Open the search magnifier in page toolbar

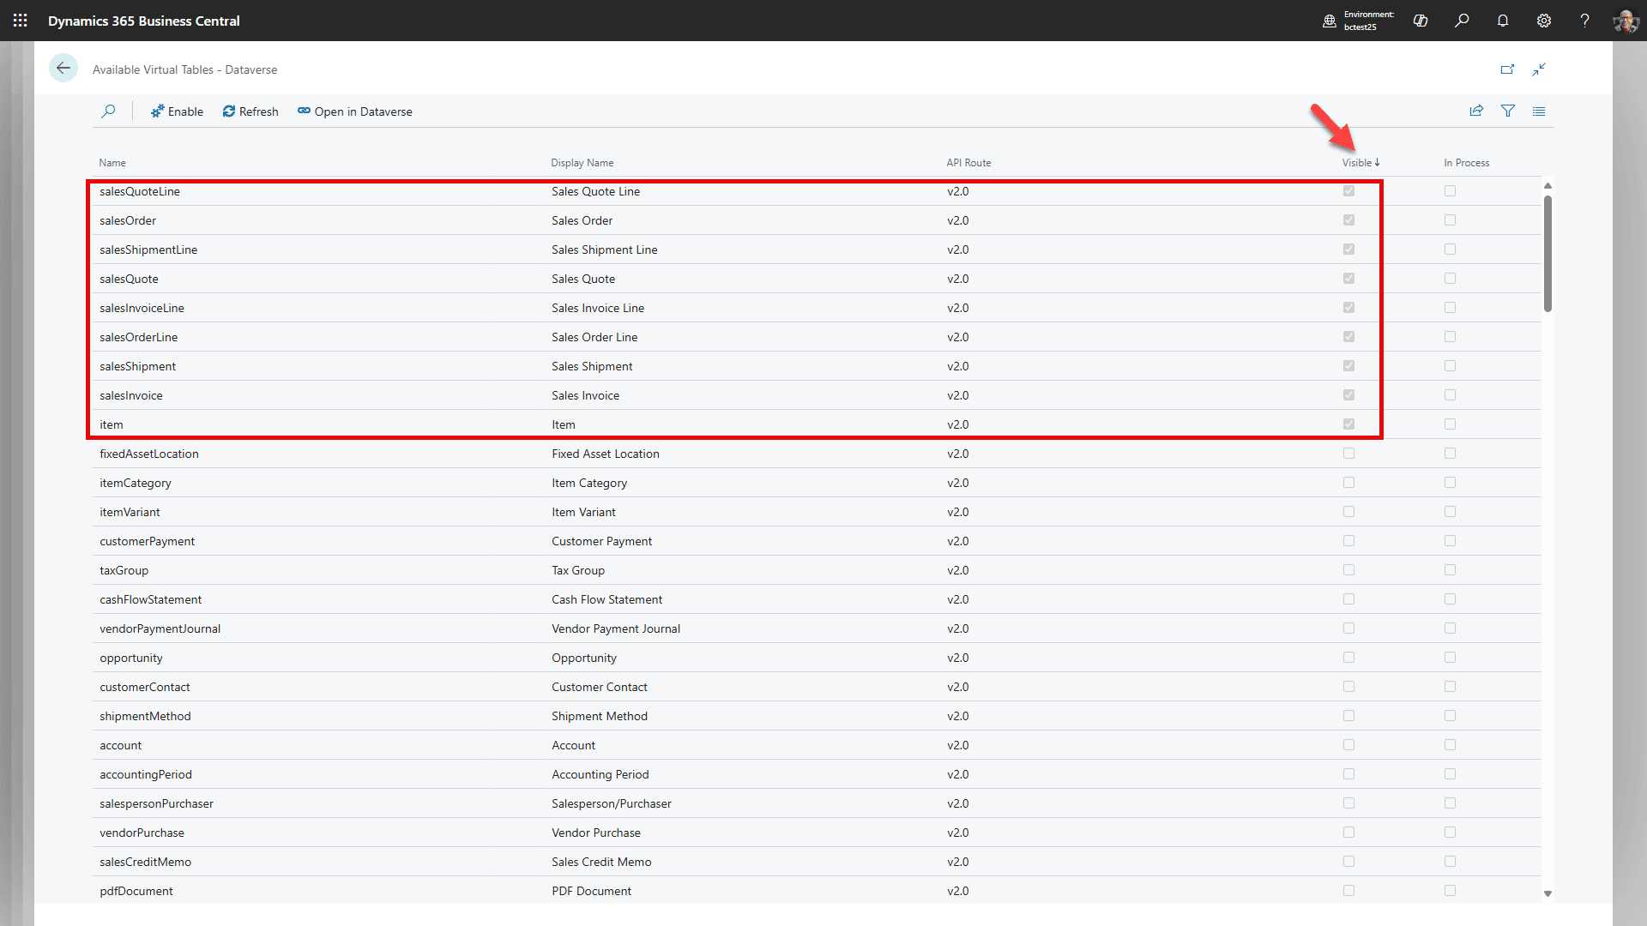[x=109, y=111]
